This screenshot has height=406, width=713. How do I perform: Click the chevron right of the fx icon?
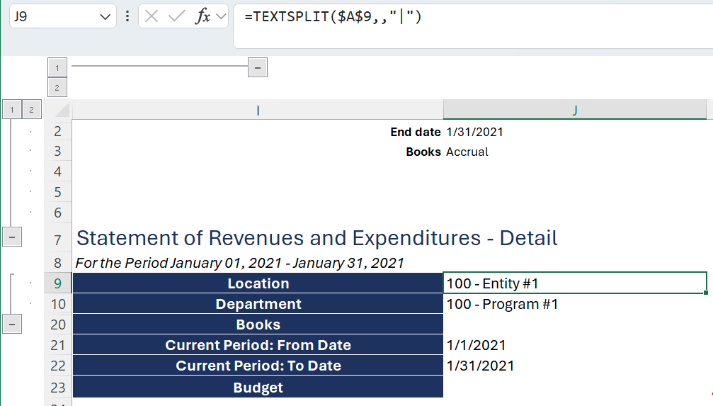220,16
